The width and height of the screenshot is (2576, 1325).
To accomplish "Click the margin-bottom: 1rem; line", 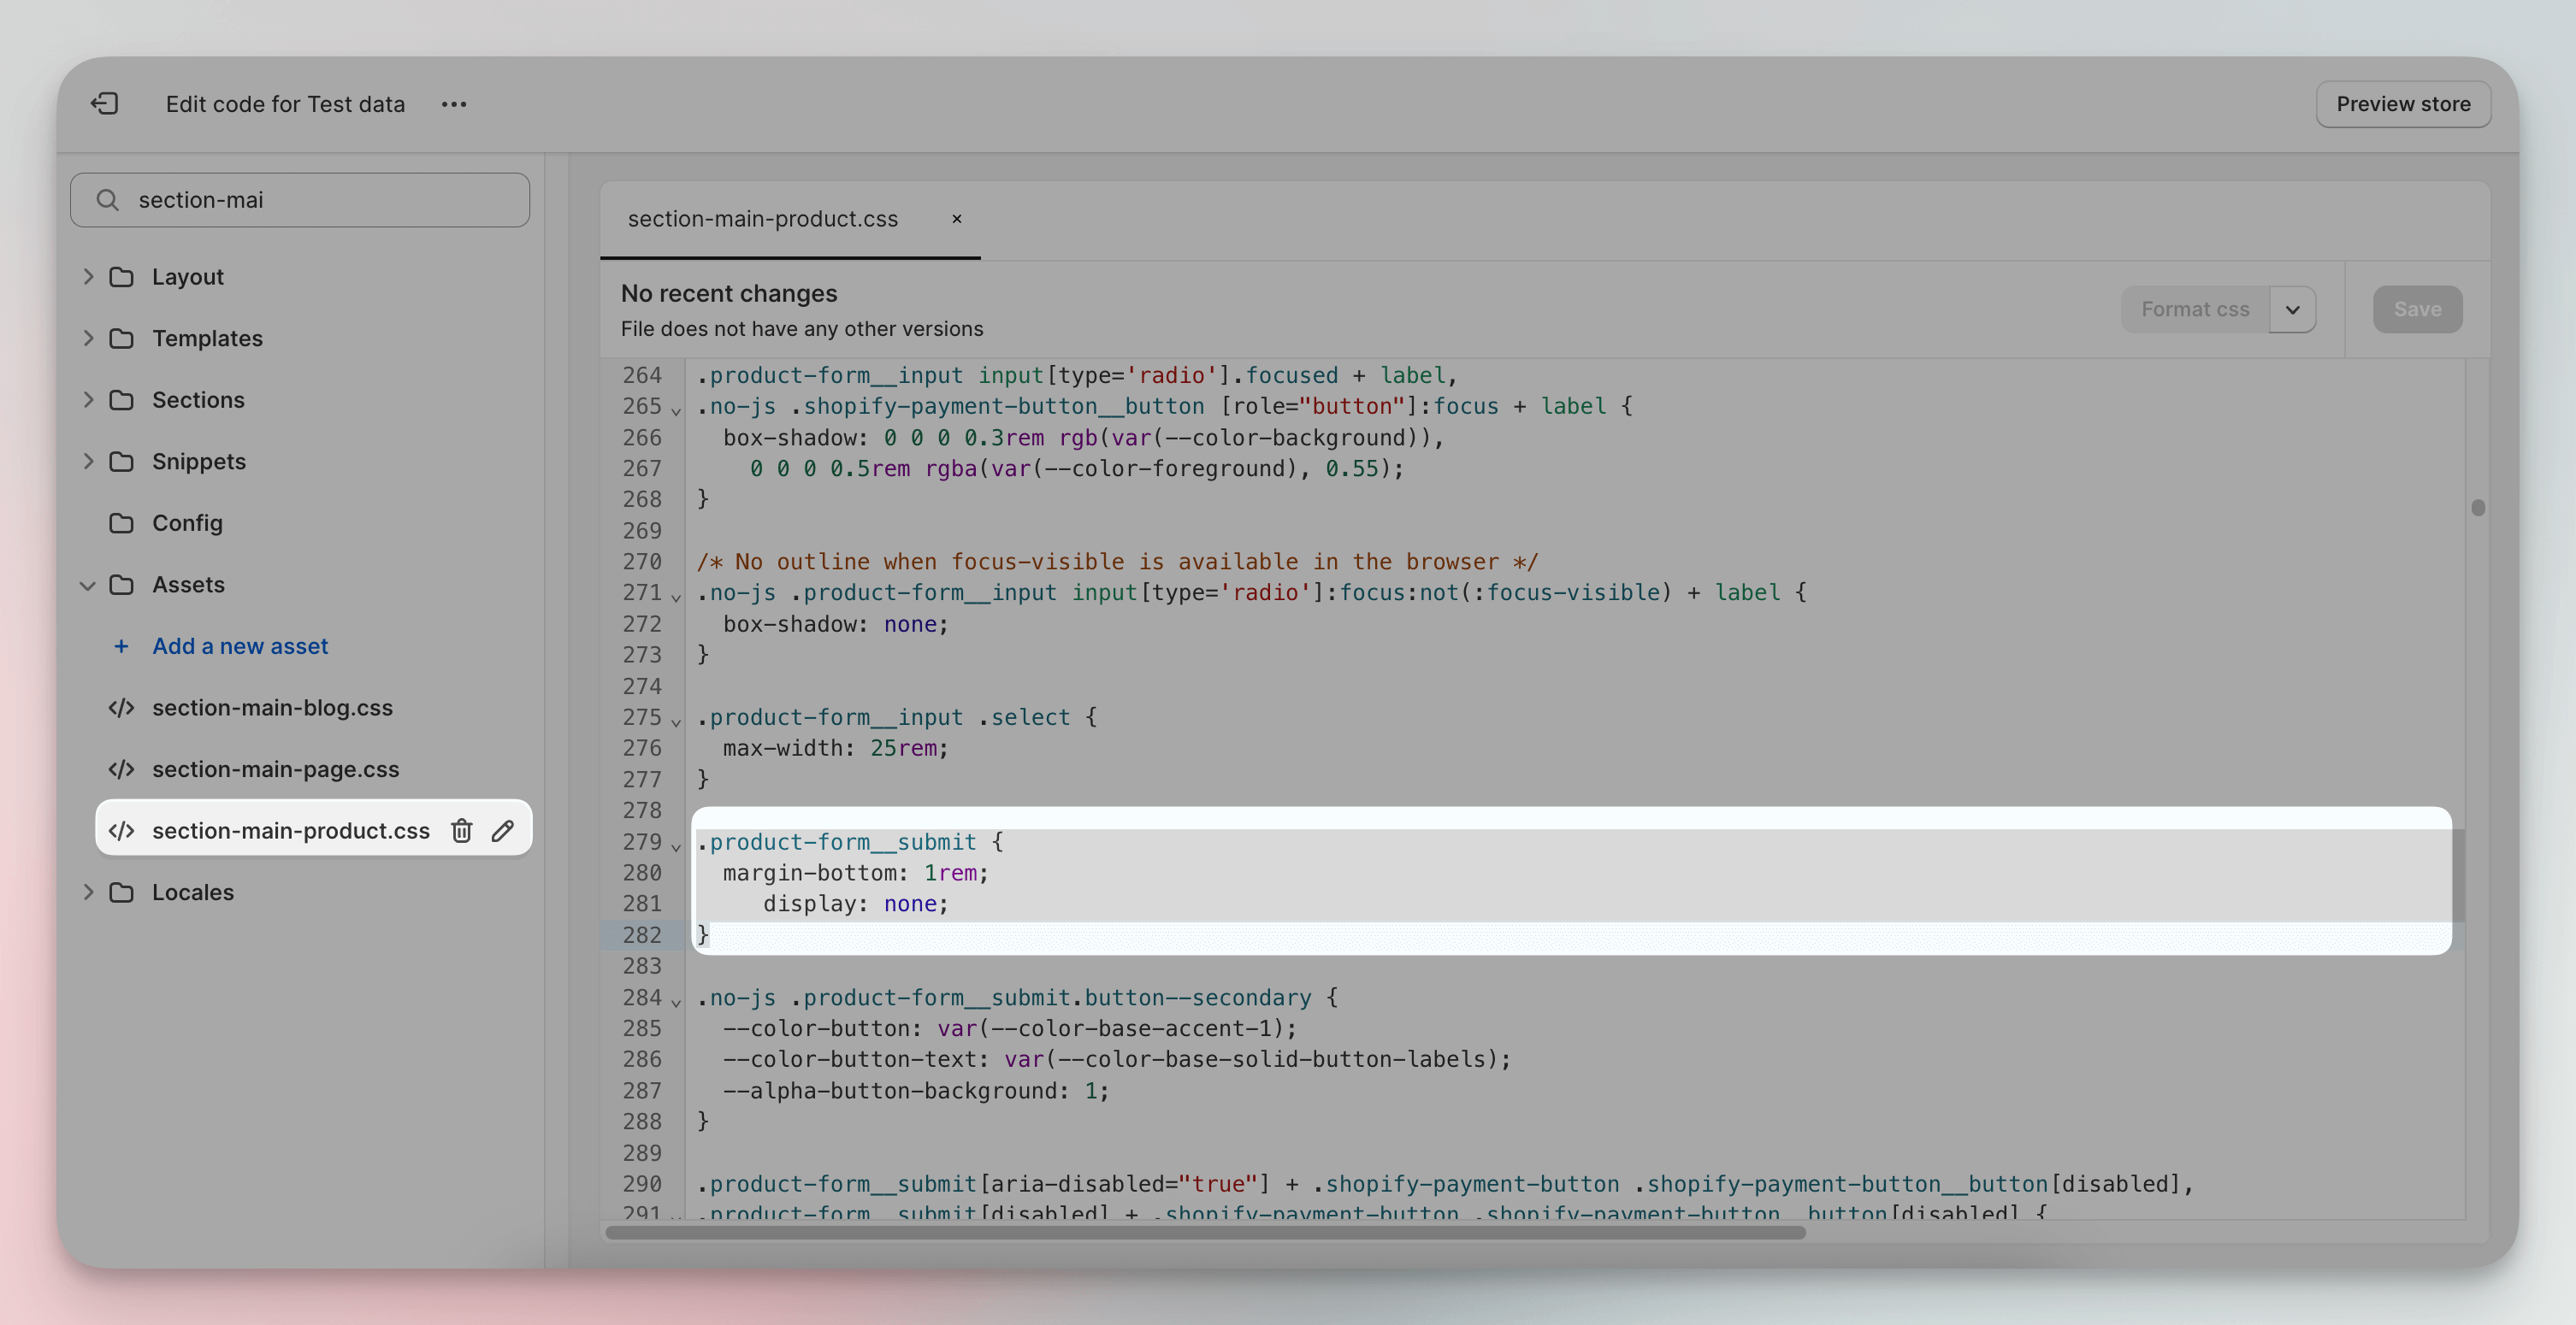I will tap(855, 874).
